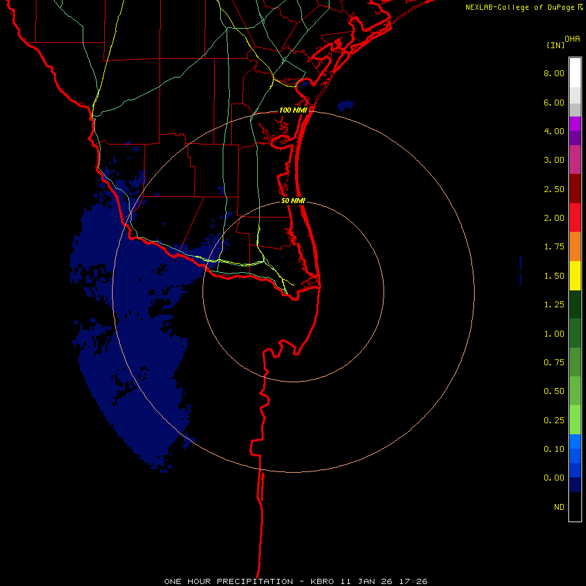Click the 2.00 legend value
The image size is (586, 586).
pyautogui.click(x=554, y=218)
